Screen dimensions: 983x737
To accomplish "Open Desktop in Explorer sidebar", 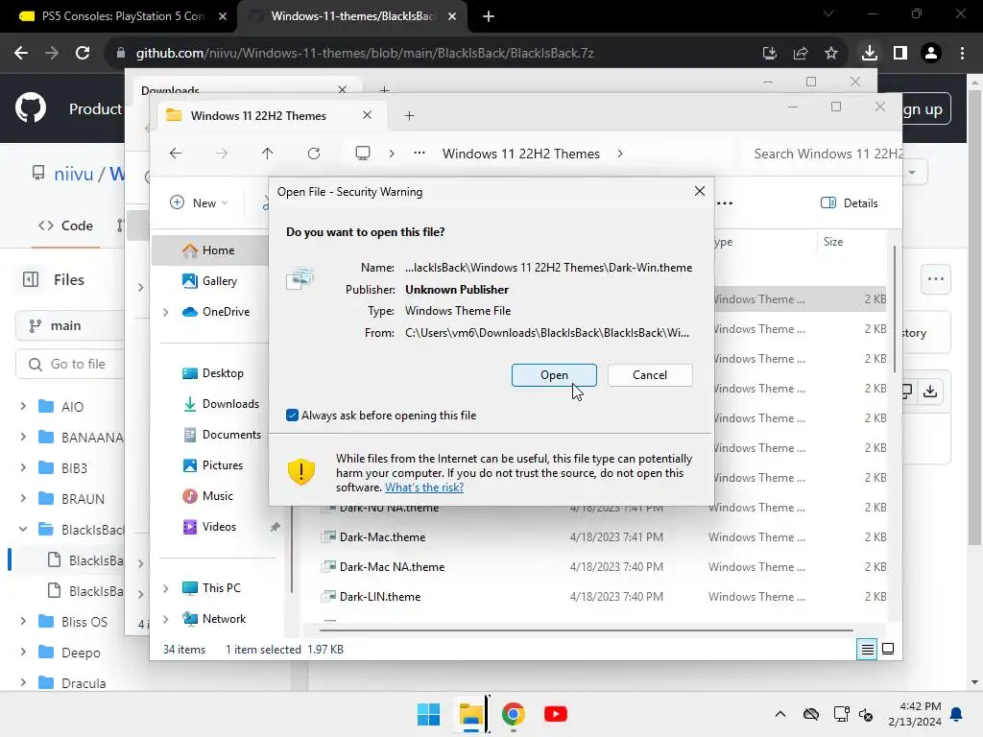I will (212, 373).
